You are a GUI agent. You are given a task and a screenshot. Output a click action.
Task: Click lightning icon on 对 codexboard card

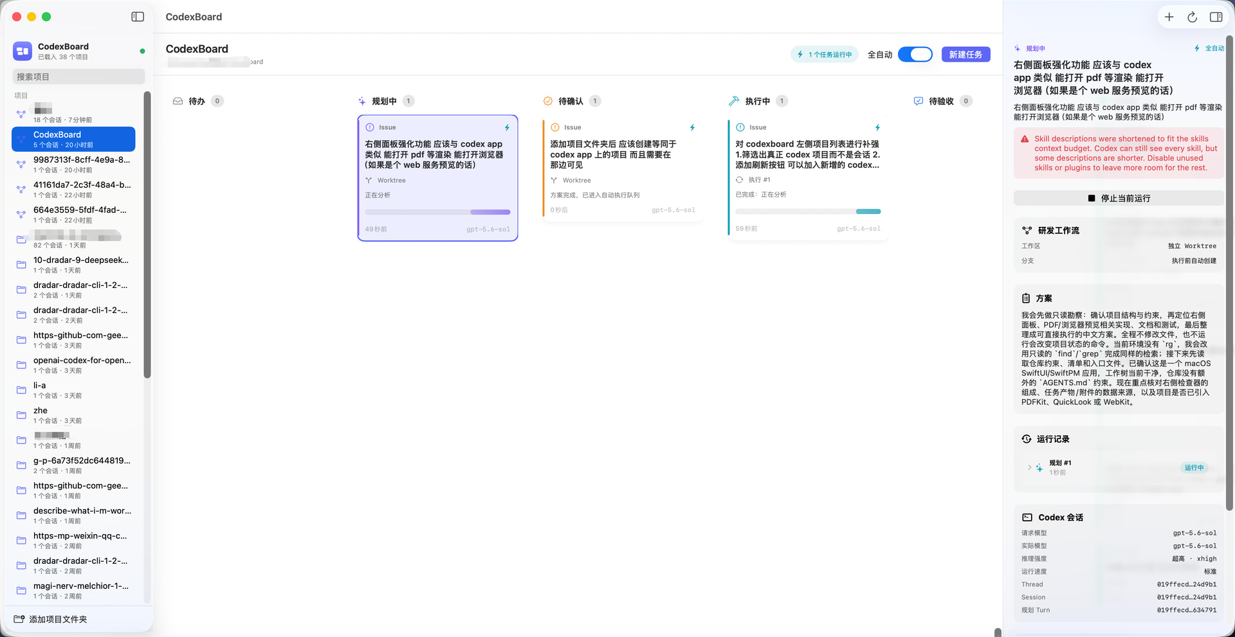877,127
